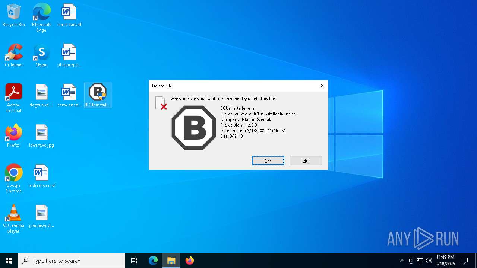477x268 pixels.
Task: Open the taskbar clock and date
Action: pyautogui.click(x=445, y=261)
